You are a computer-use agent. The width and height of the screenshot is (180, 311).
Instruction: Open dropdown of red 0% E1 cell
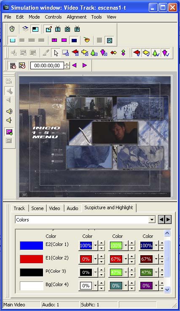(x=95, y=259)
